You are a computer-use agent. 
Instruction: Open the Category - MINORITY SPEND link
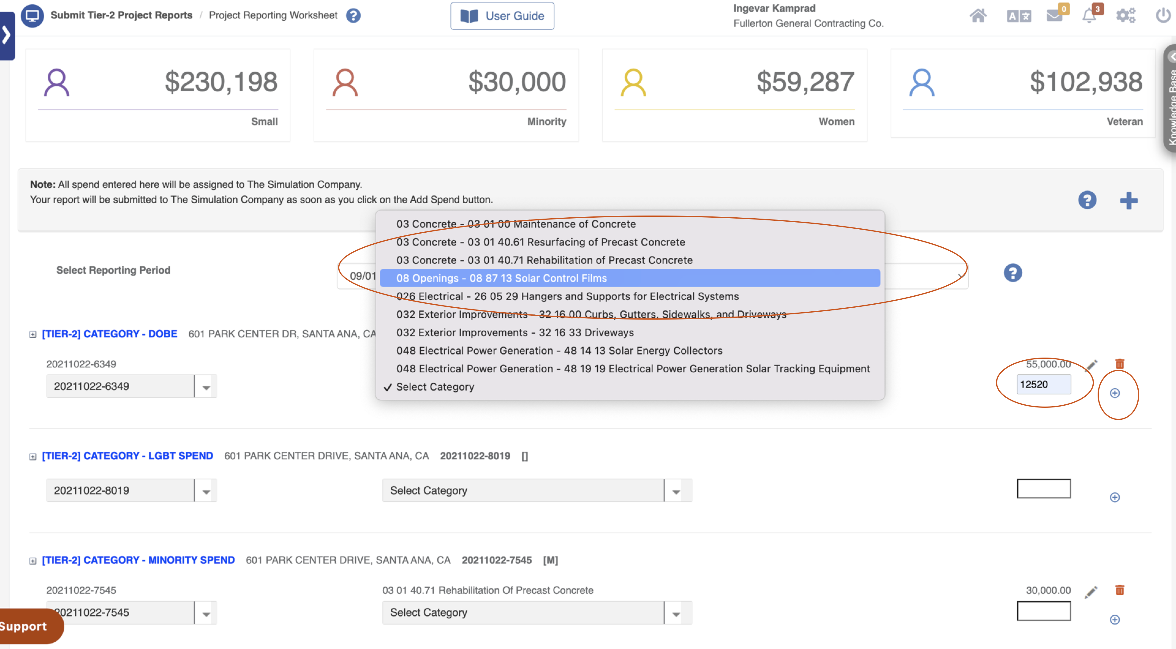click(x=138, y=560)
